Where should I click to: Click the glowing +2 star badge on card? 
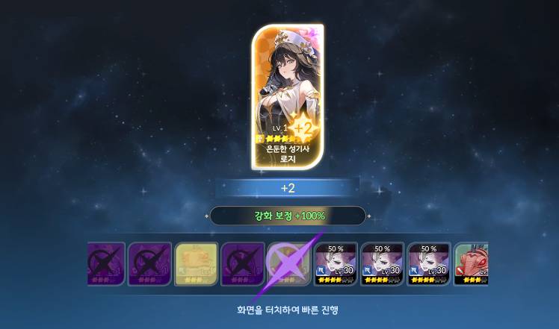coord(303,128)
